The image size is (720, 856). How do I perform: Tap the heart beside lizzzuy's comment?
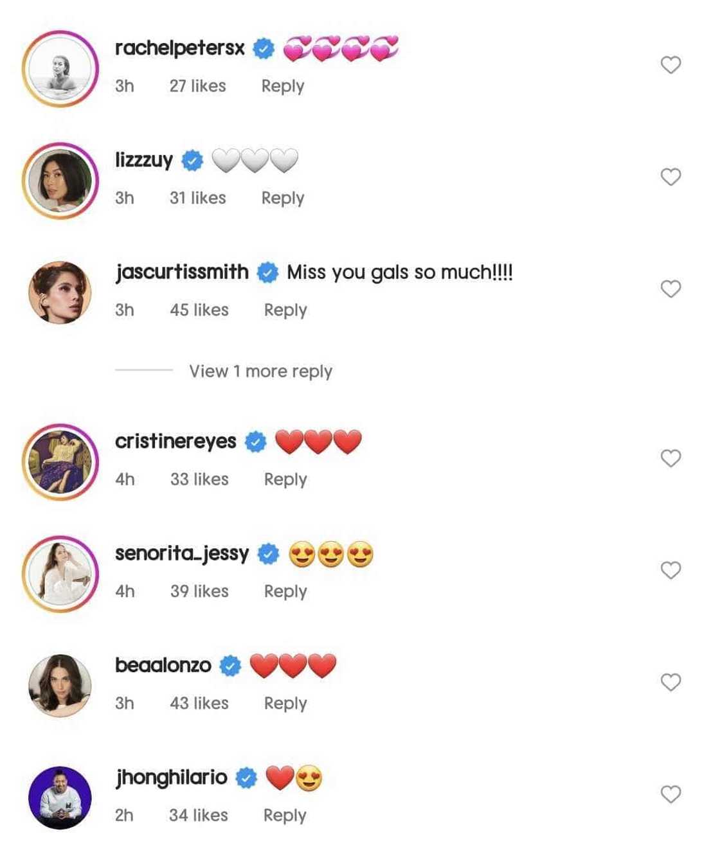pyautogui.click(x=670, y=177)
